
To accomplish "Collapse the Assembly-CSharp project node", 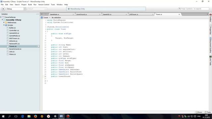I will (2, 20).
